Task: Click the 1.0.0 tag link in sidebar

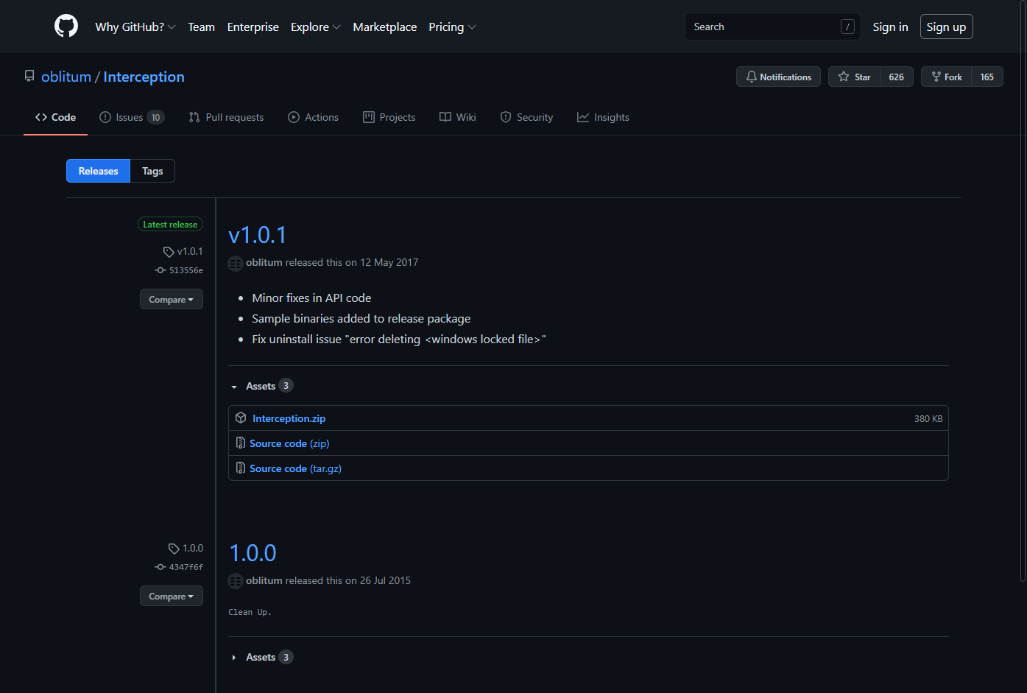Action: point(193,548)
